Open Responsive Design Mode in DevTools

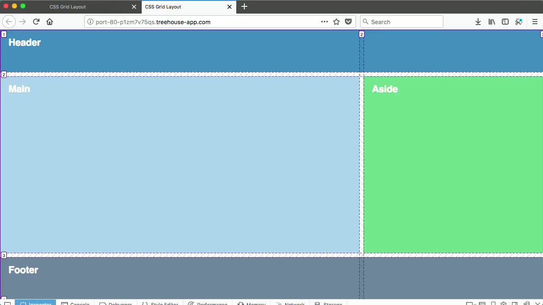click(x=493, y=303)
